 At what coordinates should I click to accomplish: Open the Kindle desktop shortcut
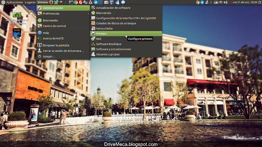(17, 34)
